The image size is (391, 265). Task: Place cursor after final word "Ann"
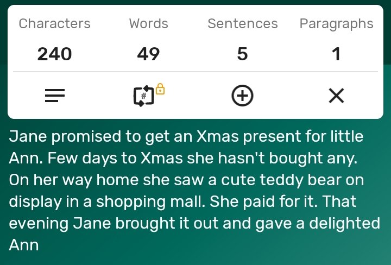39,245
